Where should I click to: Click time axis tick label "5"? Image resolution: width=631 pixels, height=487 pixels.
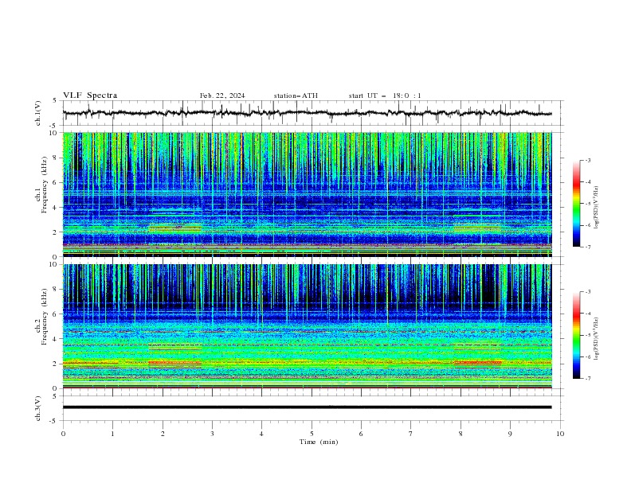pyautogui.click(x=312, y=434)
